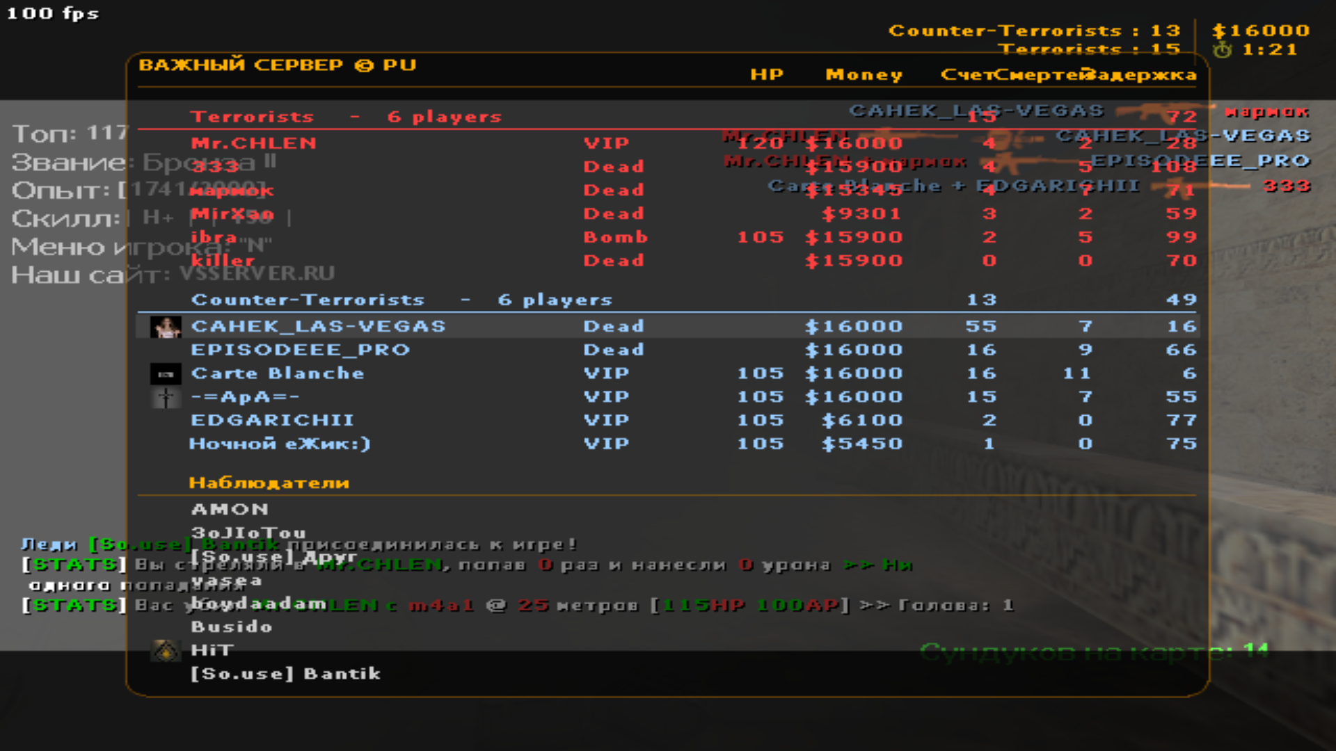
Task: Select spectator vasea
Action: [227, 581]
